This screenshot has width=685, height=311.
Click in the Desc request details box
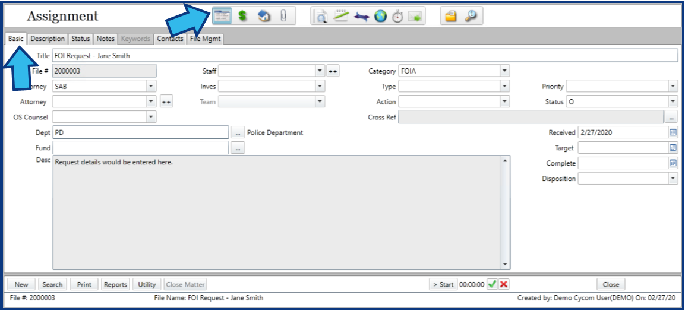coord(276,212)
